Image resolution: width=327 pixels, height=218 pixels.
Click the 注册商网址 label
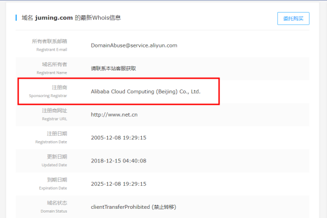tap(54, 110)
